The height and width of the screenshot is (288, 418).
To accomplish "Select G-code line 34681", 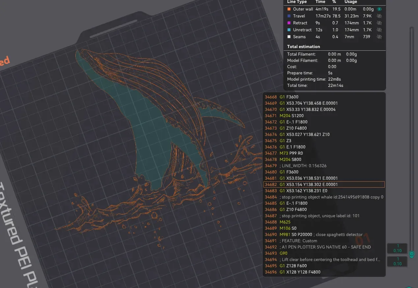I will tap(324, 178).
